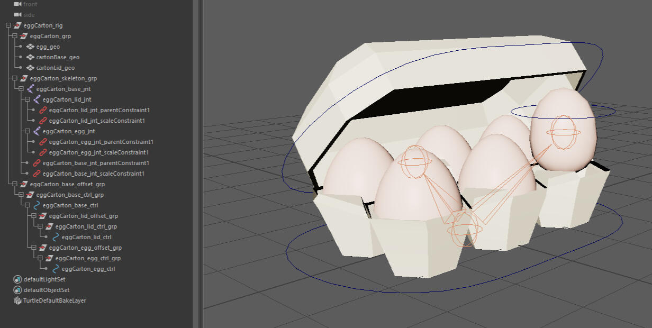Click the eggCarton_base_ctrl curve icon
The image size is (652, 328).
coord(37,205)
